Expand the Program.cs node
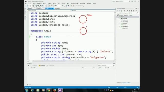 [119, 27]
